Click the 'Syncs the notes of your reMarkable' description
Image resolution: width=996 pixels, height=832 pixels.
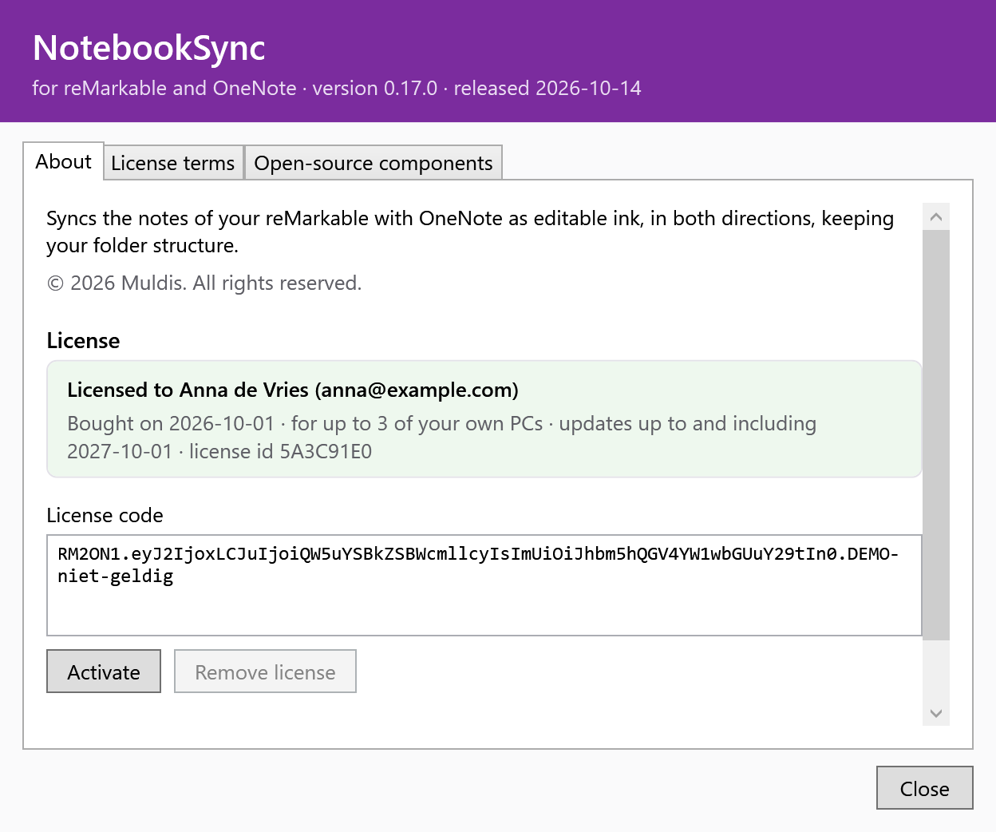470,232
